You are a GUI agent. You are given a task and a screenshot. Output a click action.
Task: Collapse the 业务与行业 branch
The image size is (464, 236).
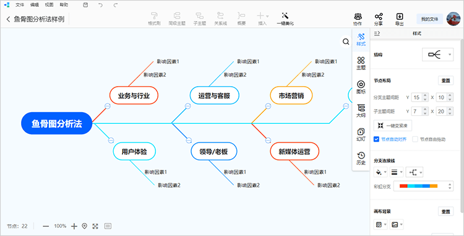(x=108, y=106)
